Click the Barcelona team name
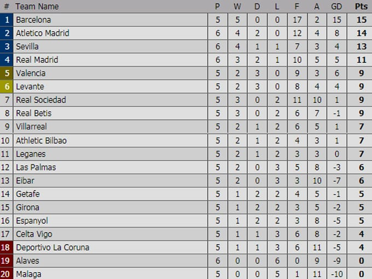 (33, 20)
